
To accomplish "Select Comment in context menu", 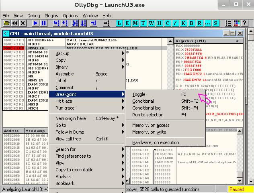I will pos(87,87).
